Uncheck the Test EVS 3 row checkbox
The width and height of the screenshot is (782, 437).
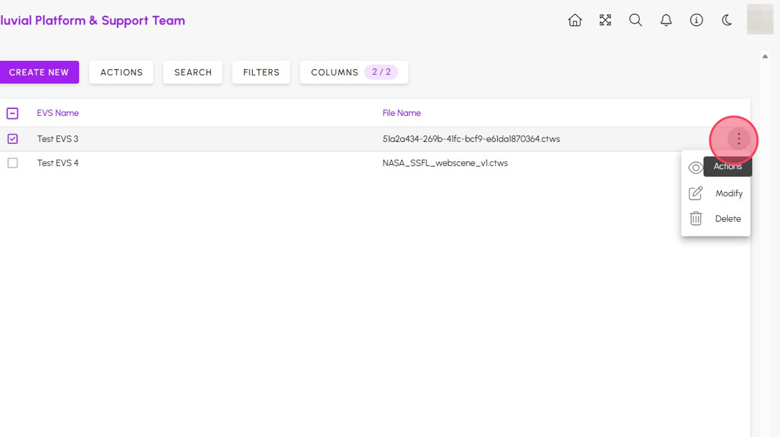pyautogui.click(x=13, y=139)
